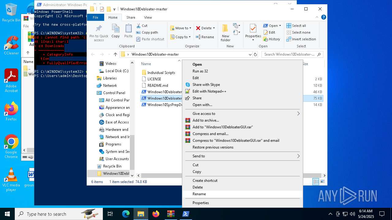Open Explorer help question icon
Image resolution: width=392 pixels, height=220 pixels.
(x=324, y=17)
